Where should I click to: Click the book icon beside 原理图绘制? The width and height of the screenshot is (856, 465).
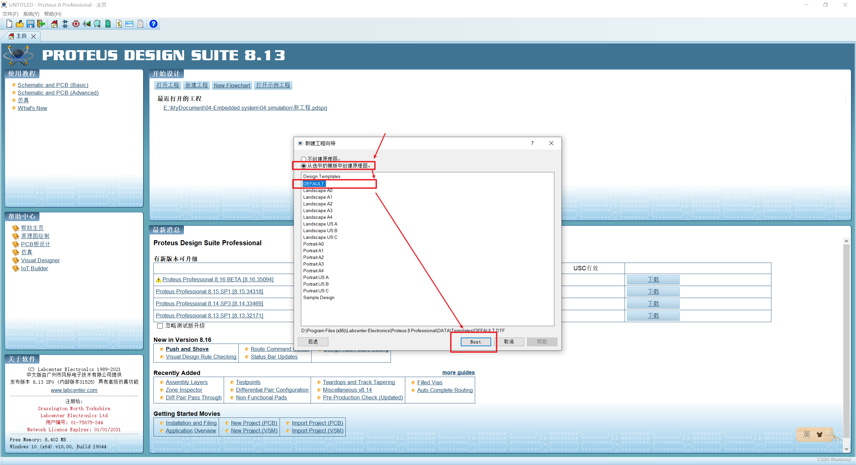[x=16, y=236]
